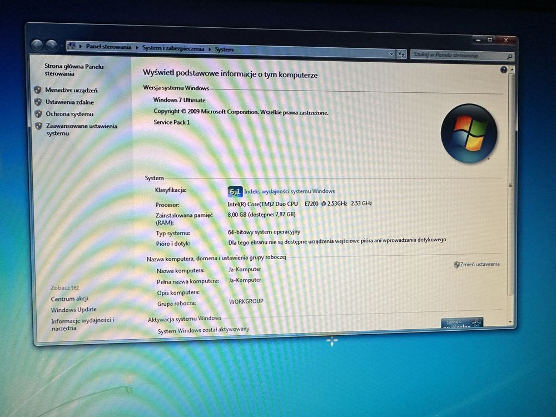Click the scrollbar down arrow
The height and width of the screenshot is (417, 556).
click(510, 322)
